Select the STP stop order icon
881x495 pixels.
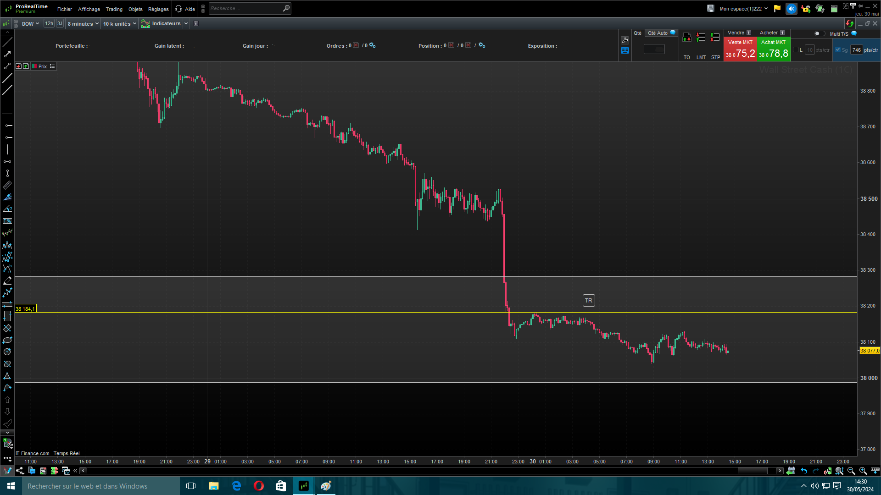pyautogui.click(x=715, y=38)
